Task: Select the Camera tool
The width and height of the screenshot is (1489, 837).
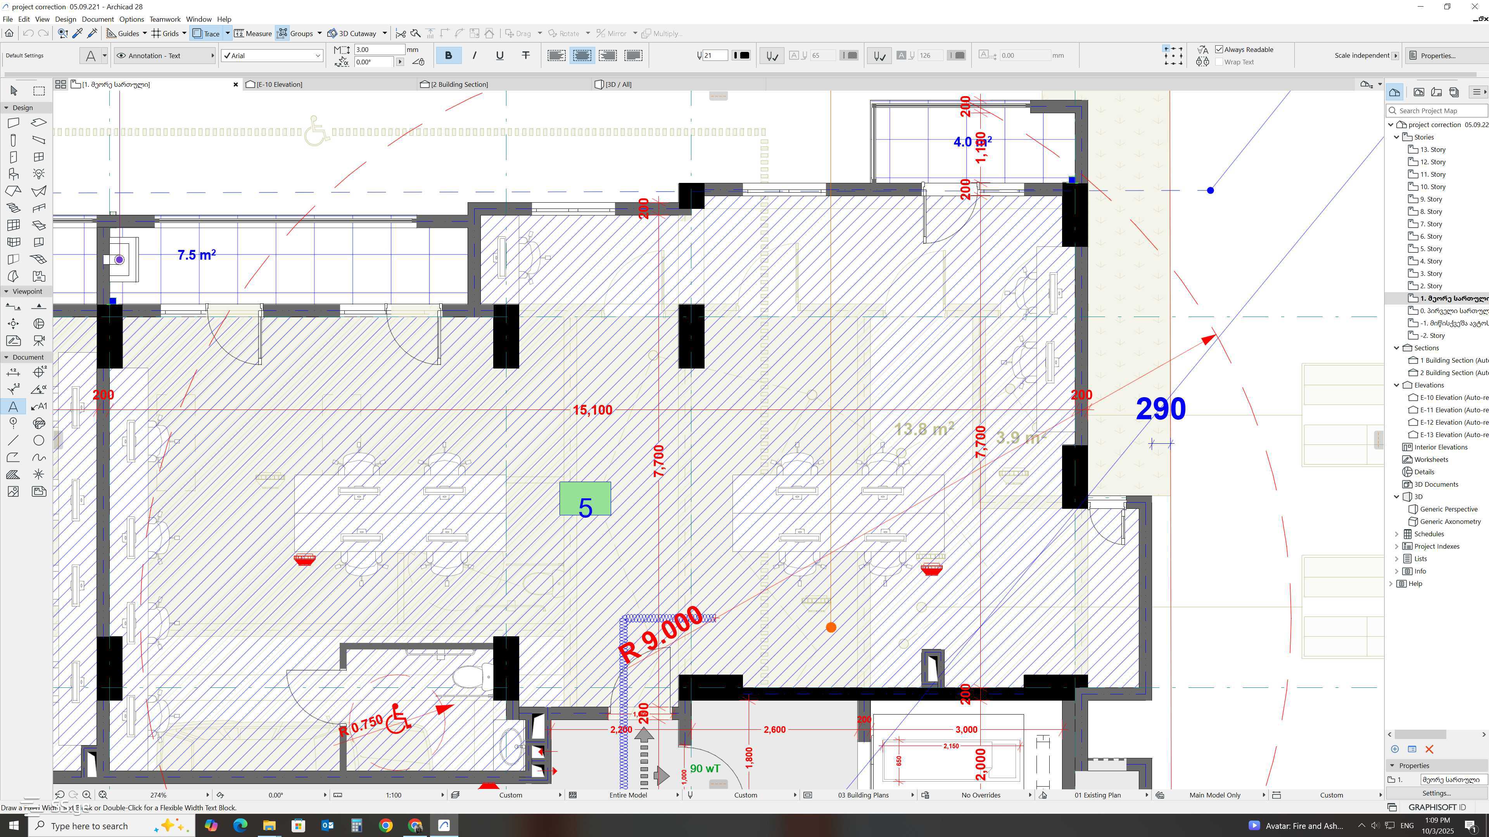Action: [x=39, y=341]
